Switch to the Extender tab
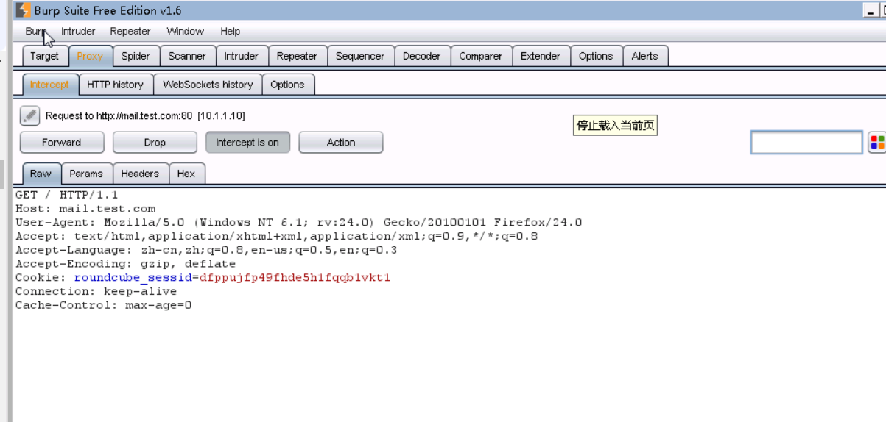The height and width of the screenshot is (422, 886). [x=541, y=56]
